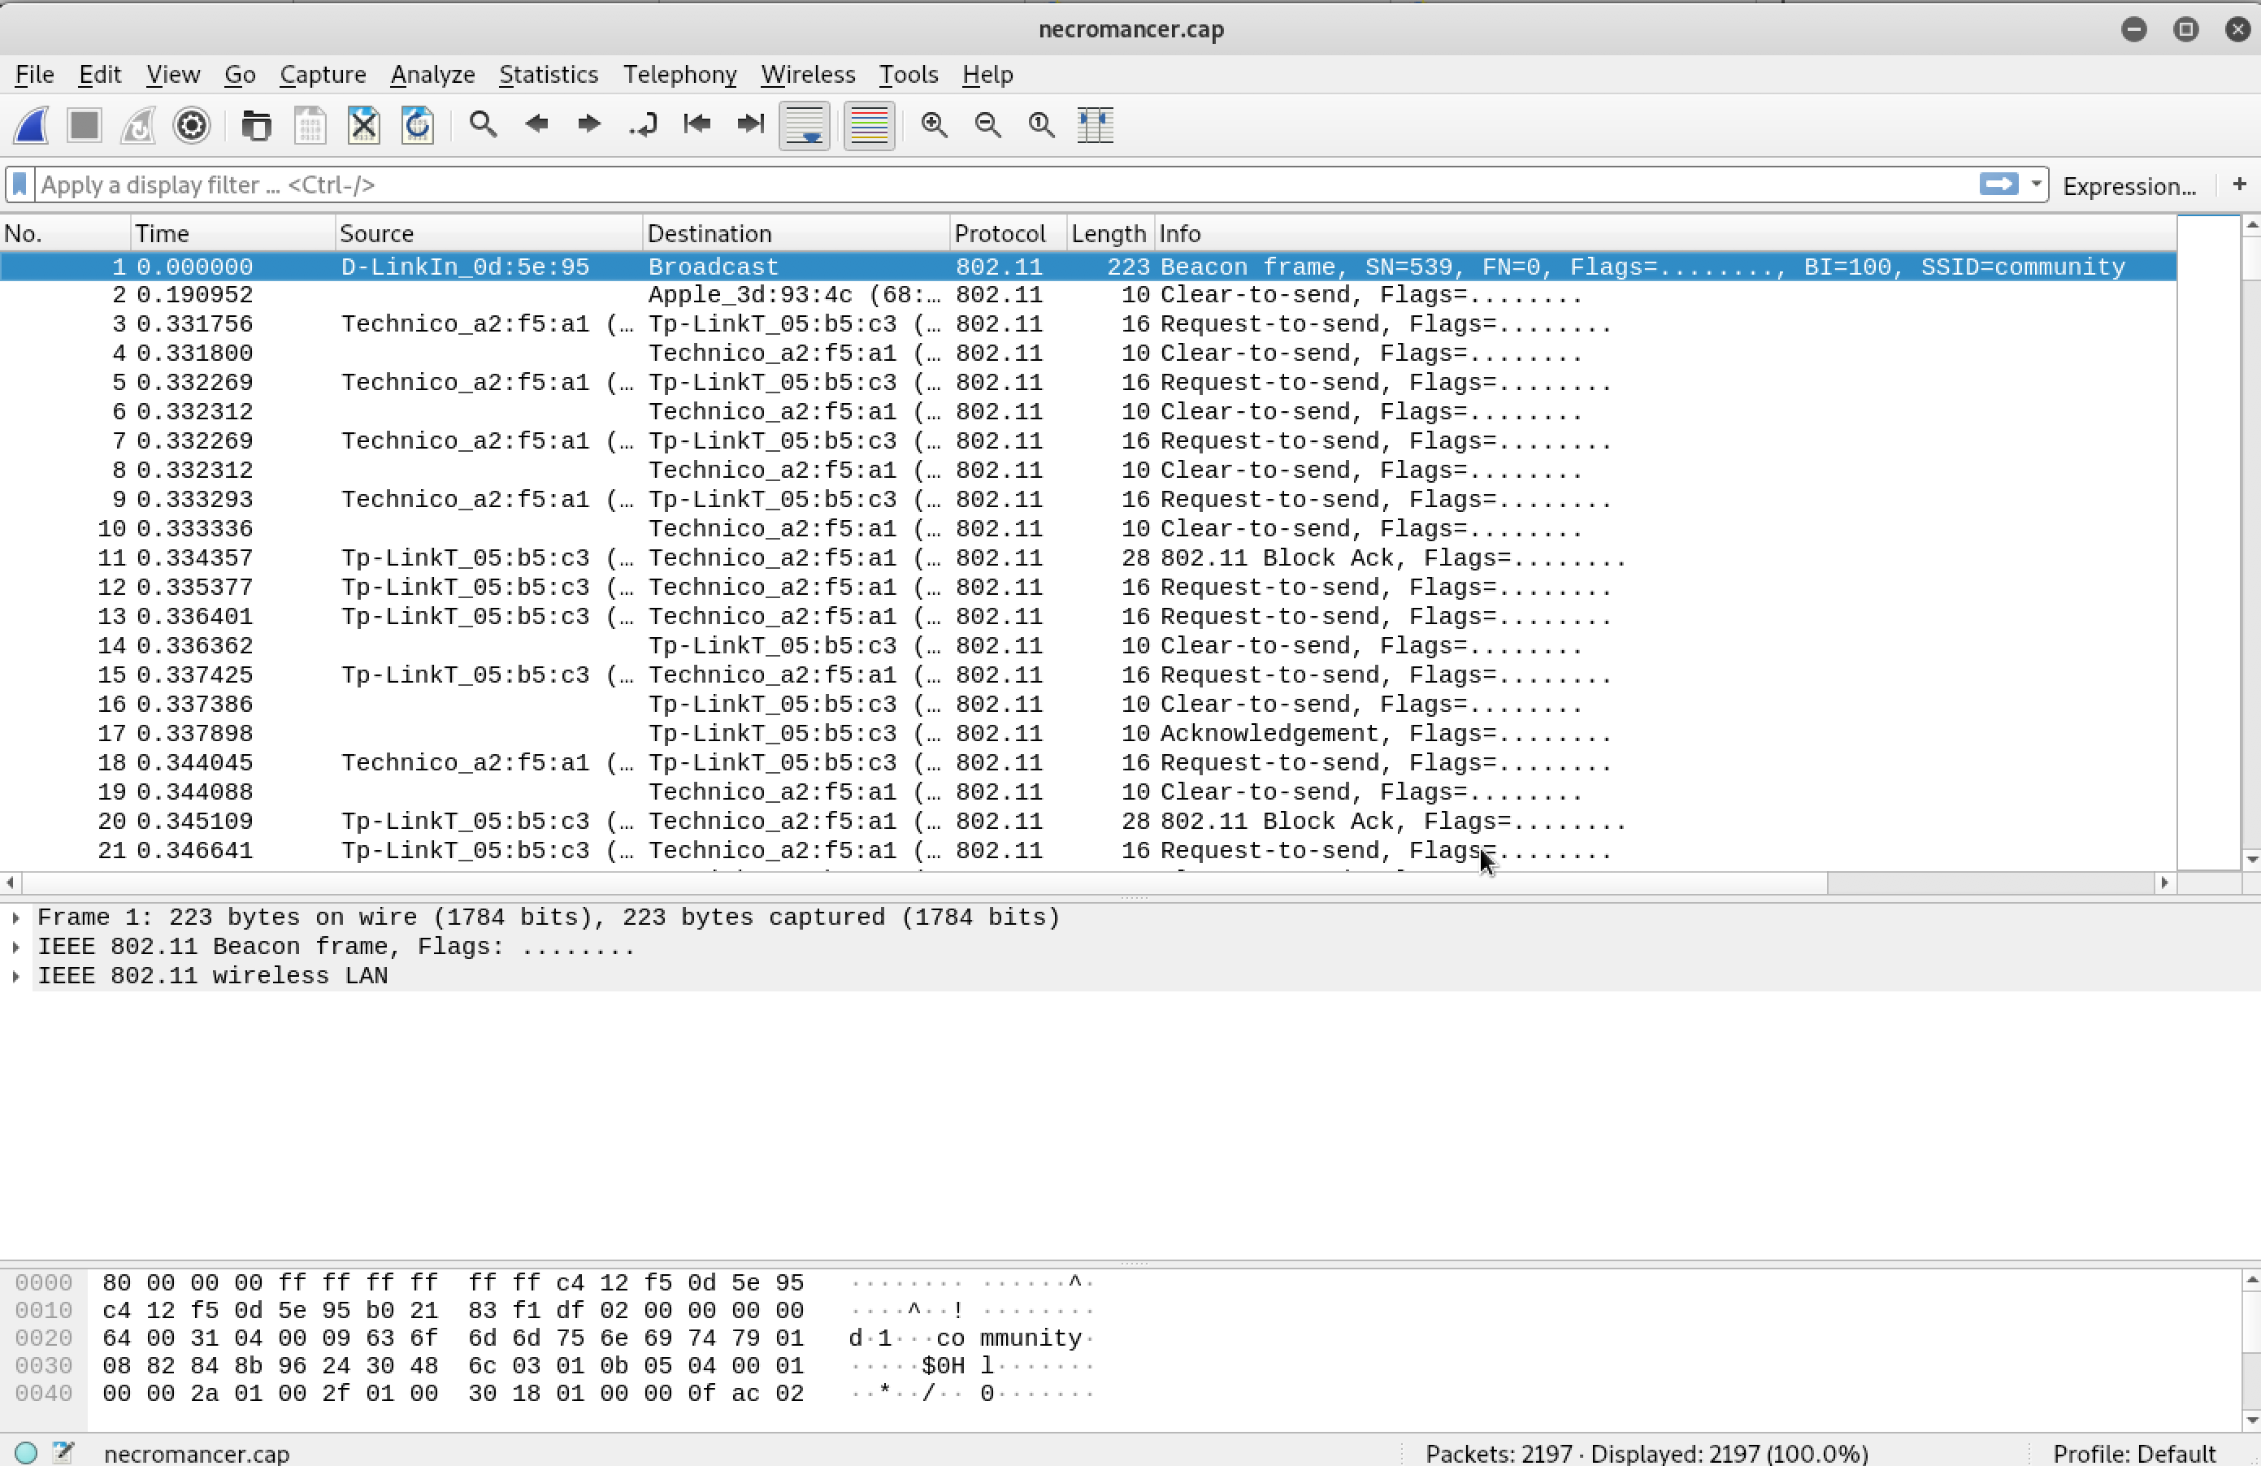Click the zoom in display icon
The width and height of the screenshot is (2261, 1466).
tap(935, 124)
